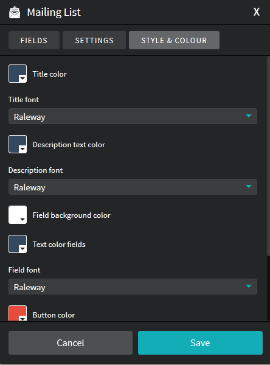This screenshot has height=365, width=270.
Task: Open the Description text color swatch
Action: click(18, 144)
